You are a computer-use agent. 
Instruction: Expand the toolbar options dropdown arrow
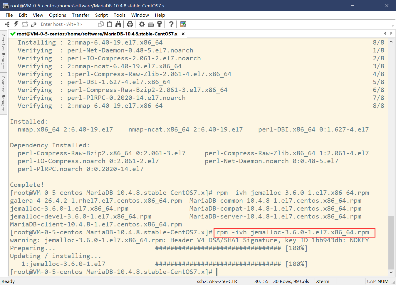click(x=393, y=26)
